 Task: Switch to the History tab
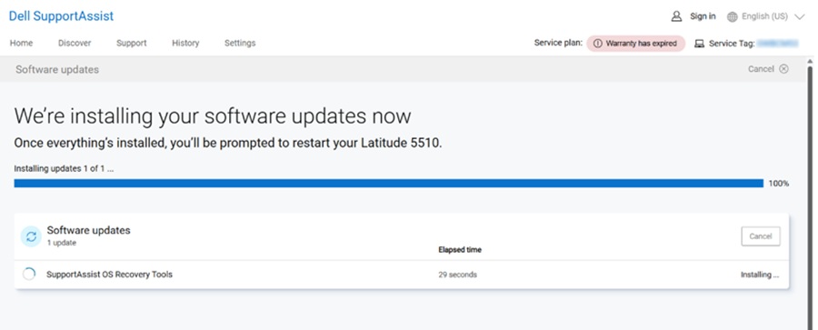pos(185,44)
